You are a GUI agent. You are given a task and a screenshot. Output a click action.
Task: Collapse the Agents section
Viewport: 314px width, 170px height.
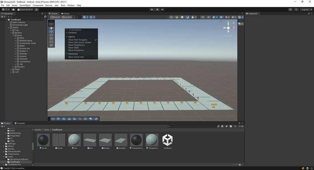click(67, 37)
